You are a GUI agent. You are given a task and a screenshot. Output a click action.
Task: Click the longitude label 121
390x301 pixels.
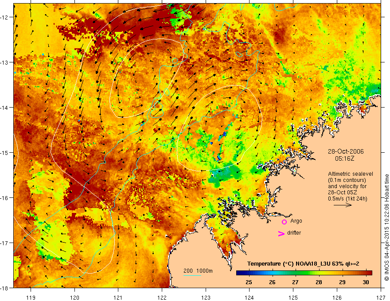118,297
